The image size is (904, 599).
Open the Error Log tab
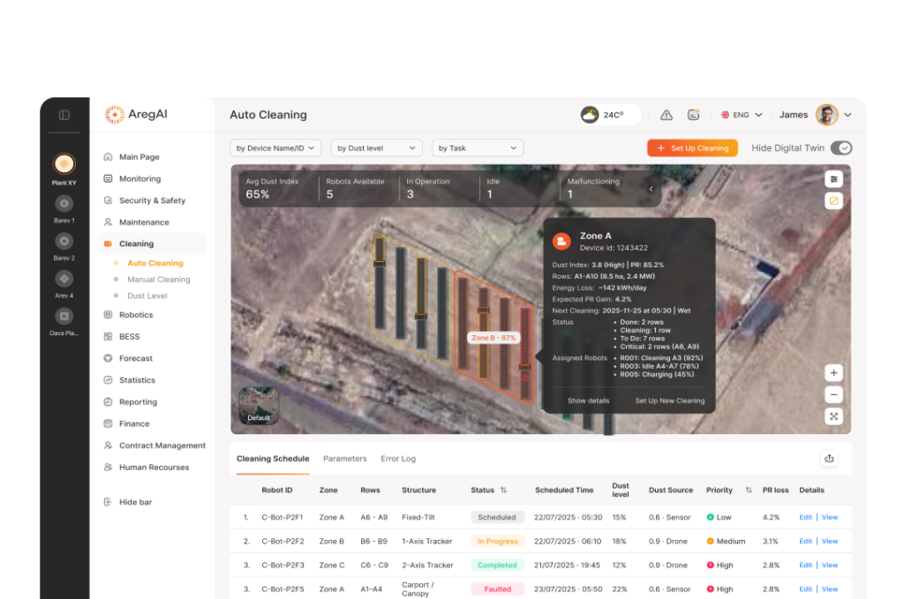click(x=398, y=459)
